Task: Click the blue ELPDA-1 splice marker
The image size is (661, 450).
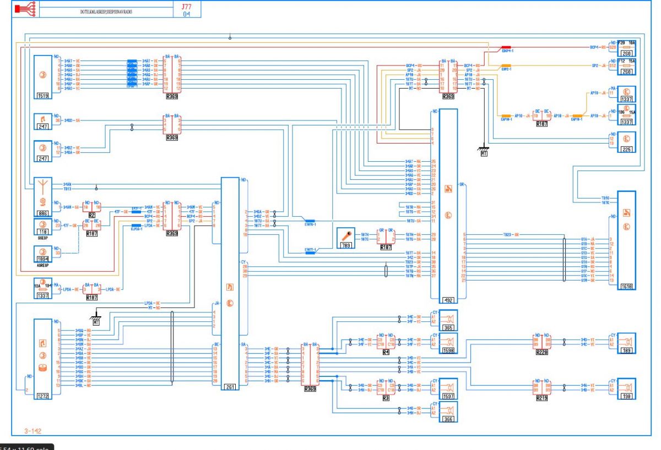Action: click(137, 226)
